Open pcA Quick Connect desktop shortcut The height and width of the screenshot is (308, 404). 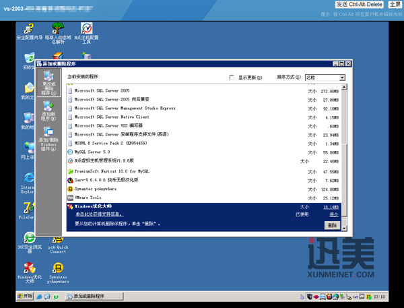pyautogui.click(x=58, y=245)
